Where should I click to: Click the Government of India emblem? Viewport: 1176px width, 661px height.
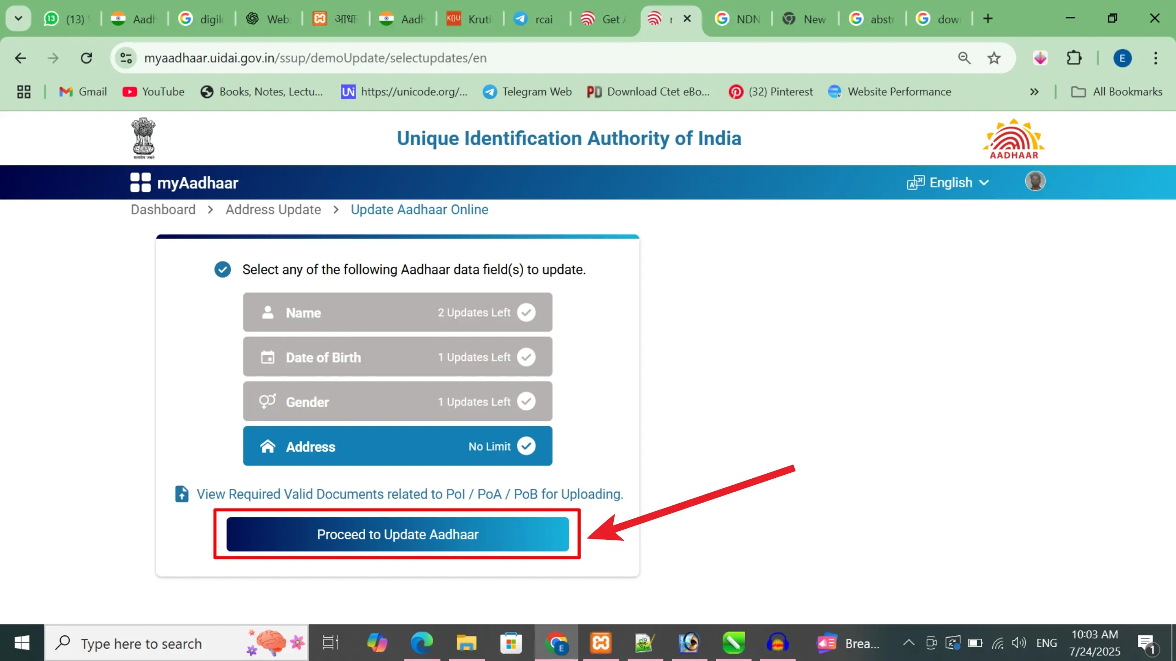tap(144, 138)
